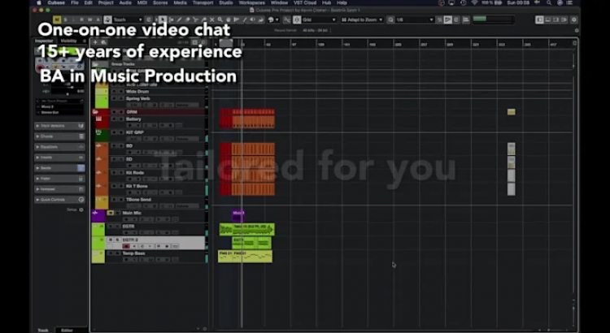Switch to the Visibility tab

click(68, 41)
